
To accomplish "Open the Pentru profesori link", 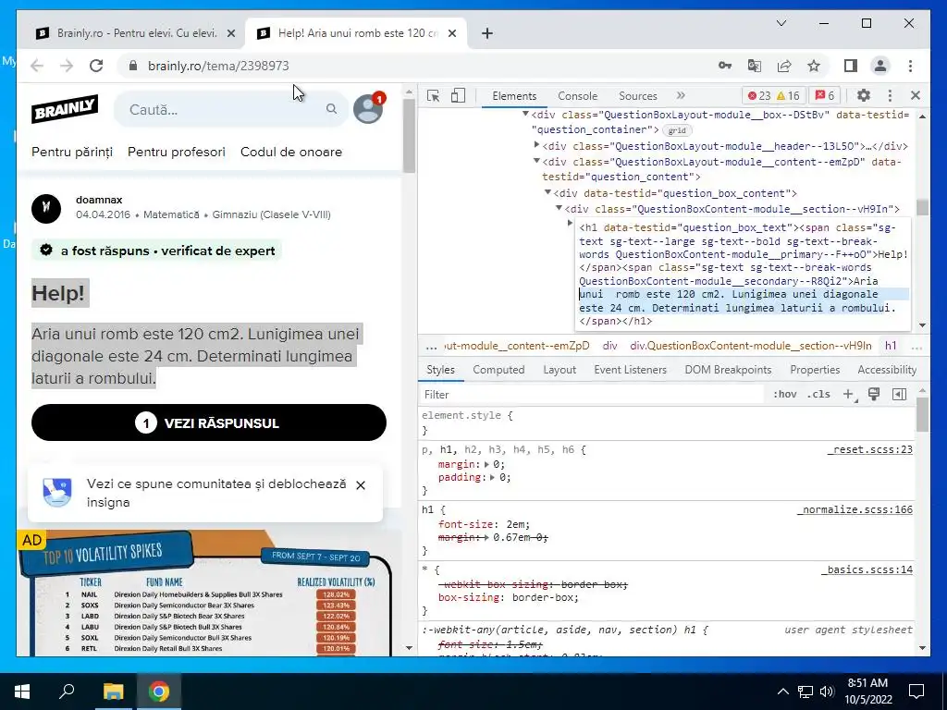I will pyautogui.click(x=177, y=153).
